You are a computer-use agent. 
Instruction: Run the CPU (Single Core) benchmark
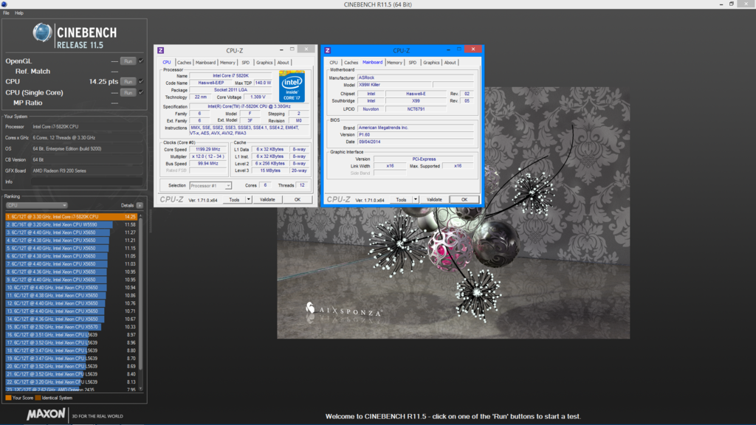pos(128,92)
